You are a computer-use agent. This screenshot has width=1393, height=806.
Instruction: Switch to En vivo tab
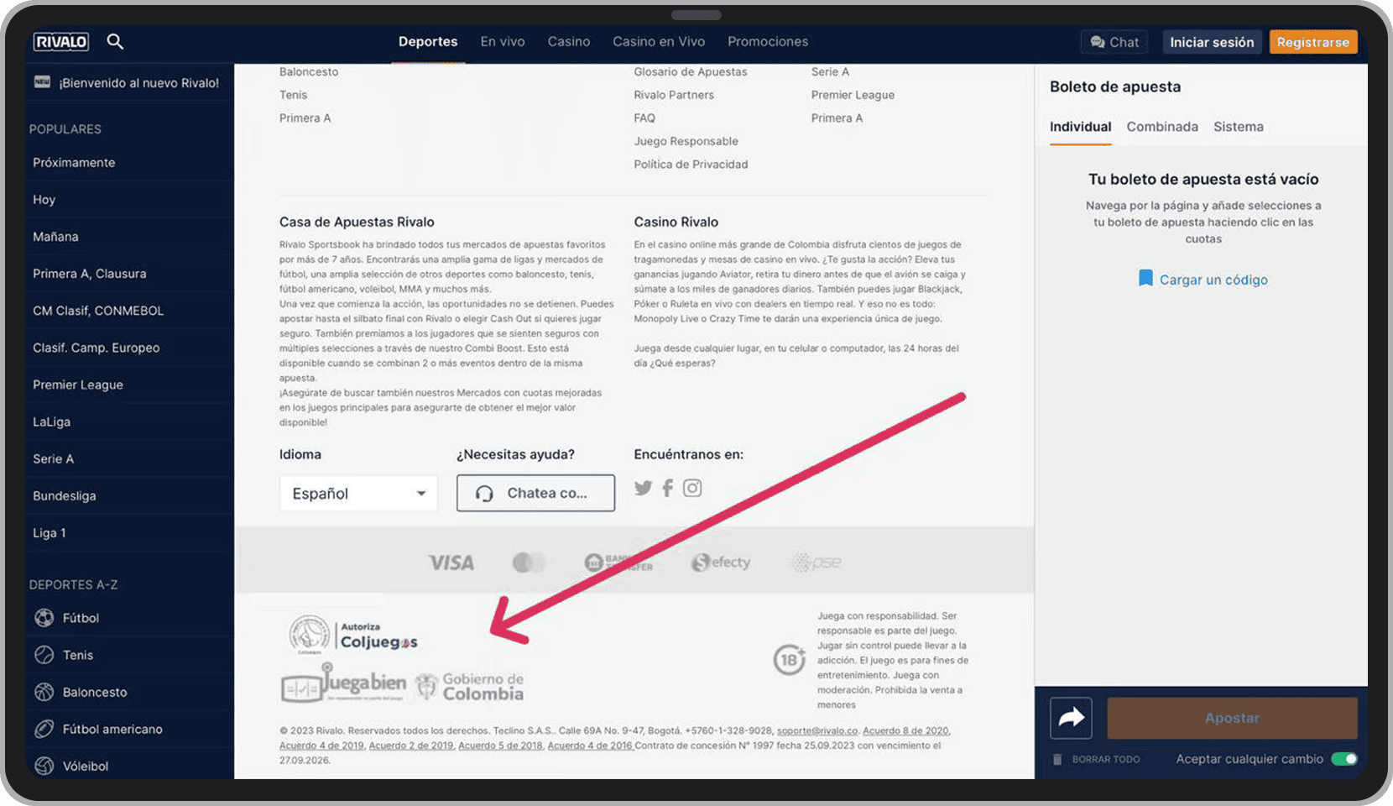click(x=503, y=41)
